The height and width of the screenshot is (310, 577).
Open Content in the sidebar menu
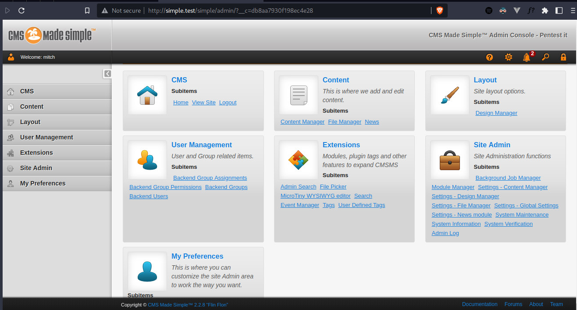pos(32,107)
